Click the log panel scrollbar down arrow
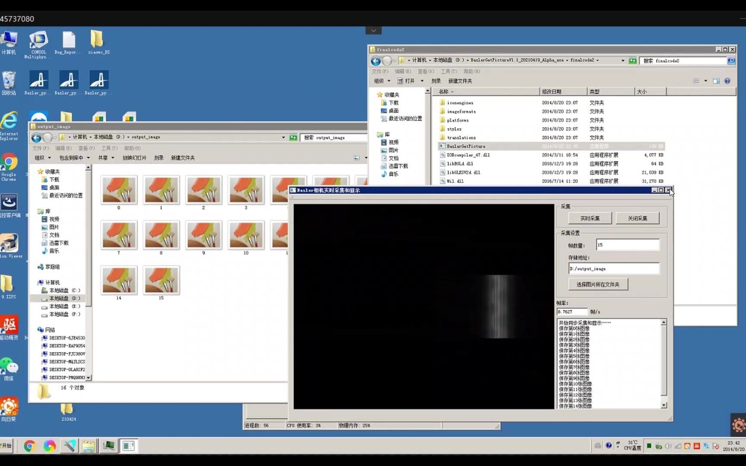Image resolution: width=746 pixels, height=466 pixels. click(664, 406)
